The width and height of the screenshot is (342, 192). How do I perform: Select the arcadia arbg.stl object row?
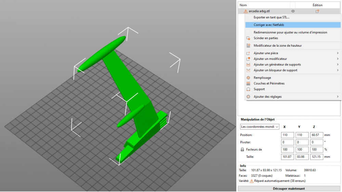289,11
